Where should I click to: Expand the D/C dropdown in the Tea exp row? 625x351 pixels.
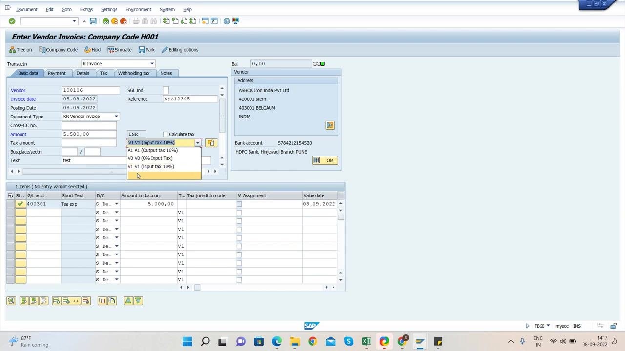pyautogui.click(x=116, y=204)
